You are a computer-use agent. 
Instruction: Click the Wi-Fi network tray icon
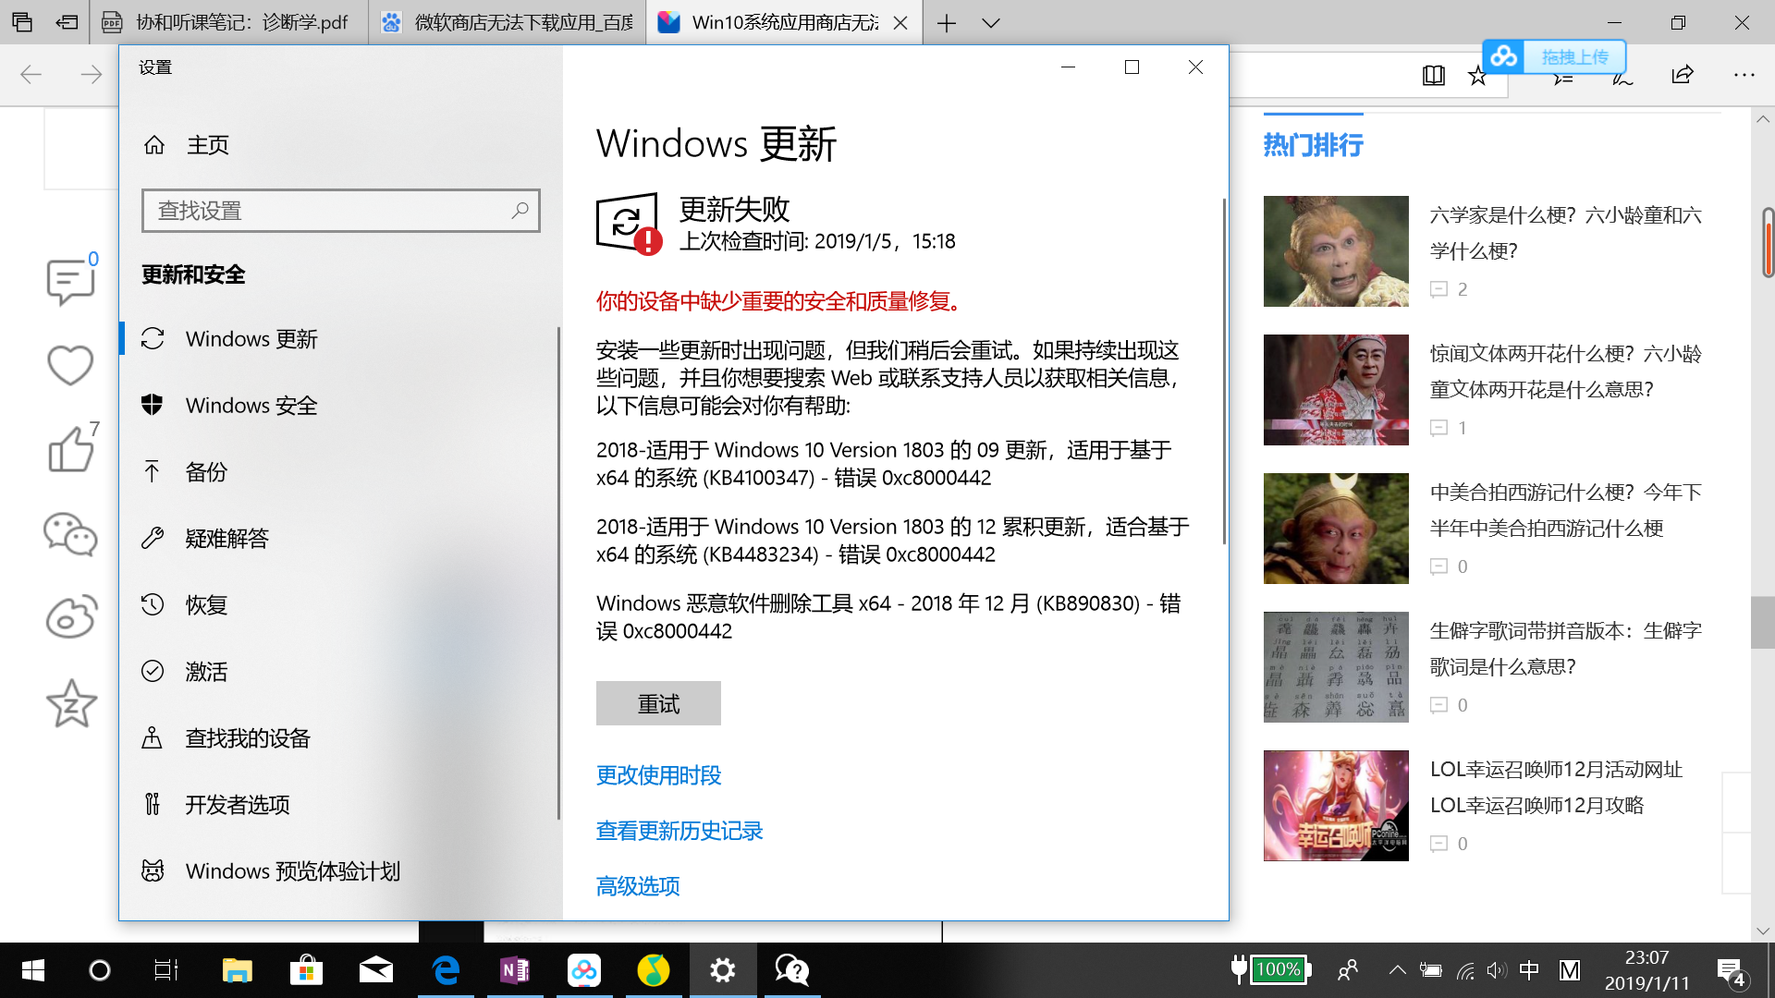(1465, 970)
